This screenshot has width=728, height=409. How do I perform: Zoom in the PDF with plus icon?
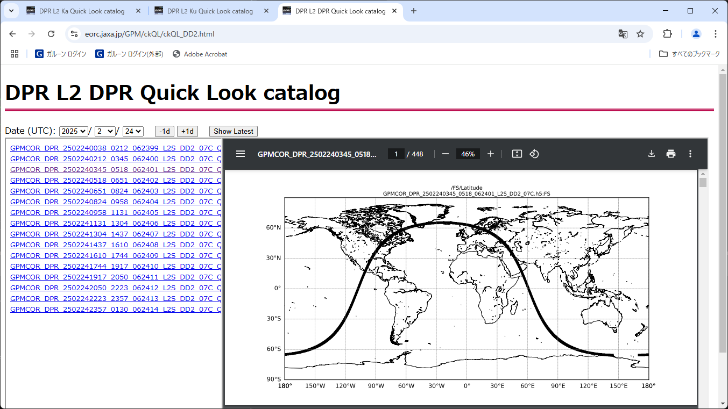coord(491,154)
